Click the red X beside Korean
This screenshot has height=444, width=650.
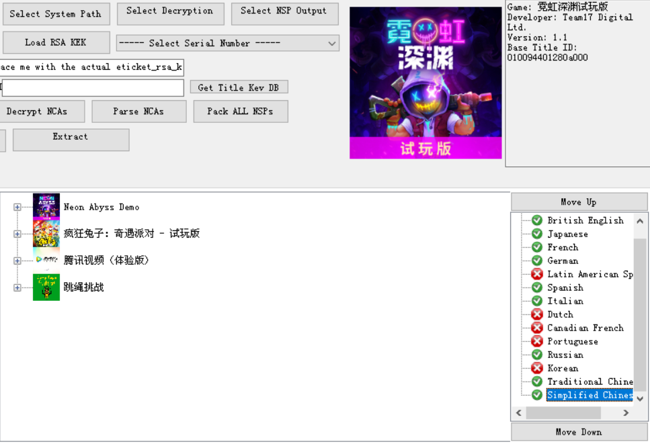537,368
